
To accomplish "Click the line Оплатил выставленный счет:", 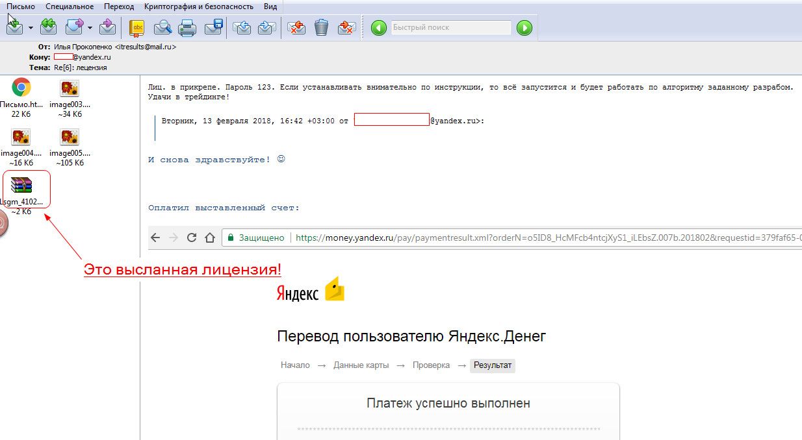I will click(224, 208).
